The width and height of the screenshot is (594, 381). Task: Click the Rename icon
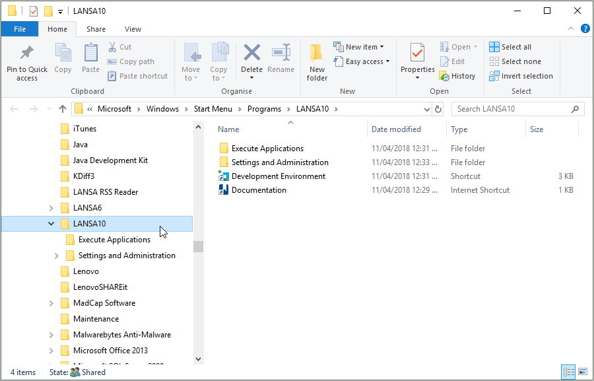click(x=281, y=52)
